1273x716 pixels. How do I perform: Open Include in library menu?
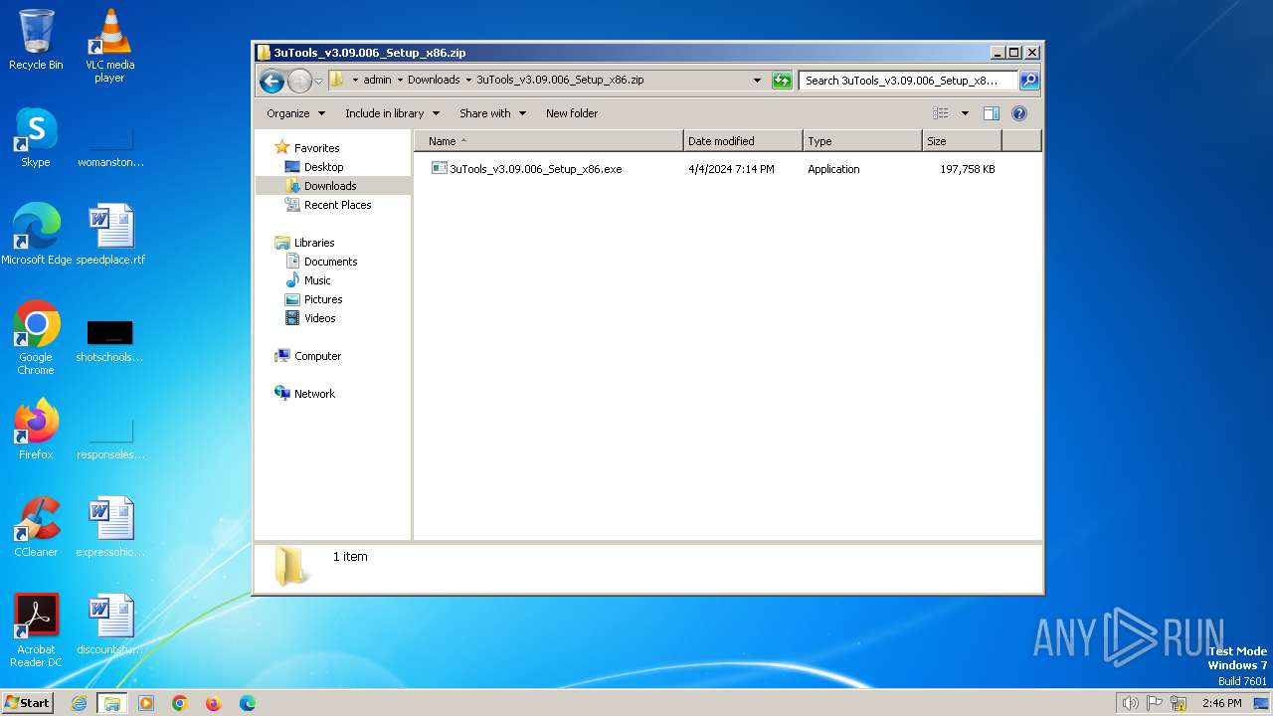tap(392, 113)
